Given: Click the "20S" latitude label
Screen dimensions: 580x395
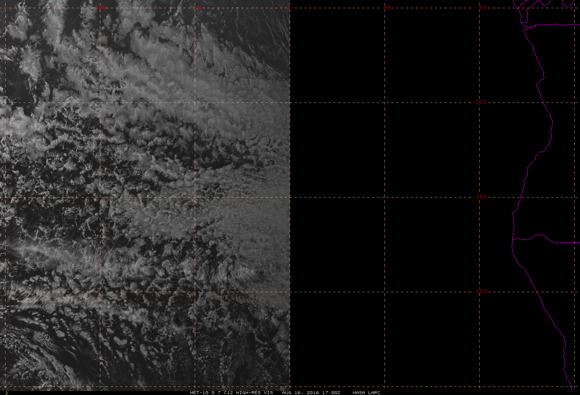Looking at the screenshot, I should pyautogui.click(x=482, y=291).
